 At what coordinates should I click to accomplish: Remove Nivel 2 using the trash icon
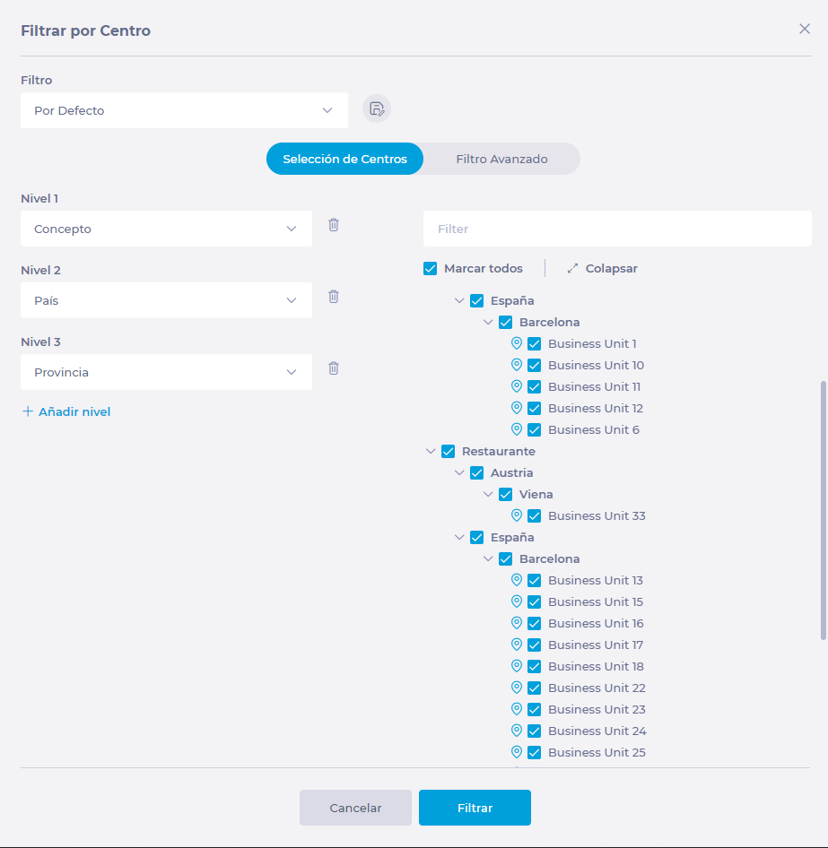coord(334,297)
